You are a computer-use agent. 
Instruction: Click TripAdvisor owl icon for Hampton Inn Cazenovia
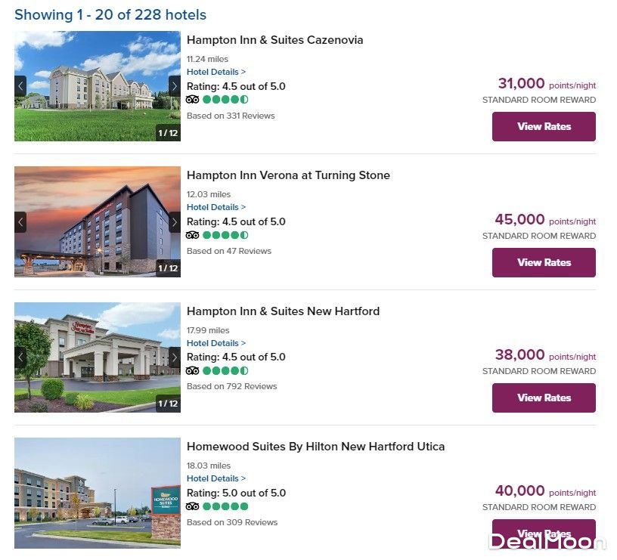(x=193, y=100)
